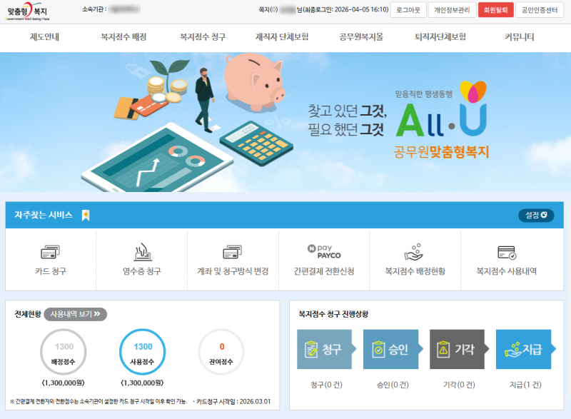This screenshot has width=571, height=419.
Task: Click the 간편결제 전환신청 label
Action: click(x=324, y=271)
